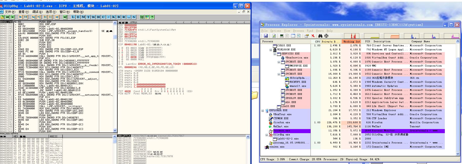Collapse the Ollydbg.exe tree node
This screenshot has height=164, width=462.
(x=267, y=135)
